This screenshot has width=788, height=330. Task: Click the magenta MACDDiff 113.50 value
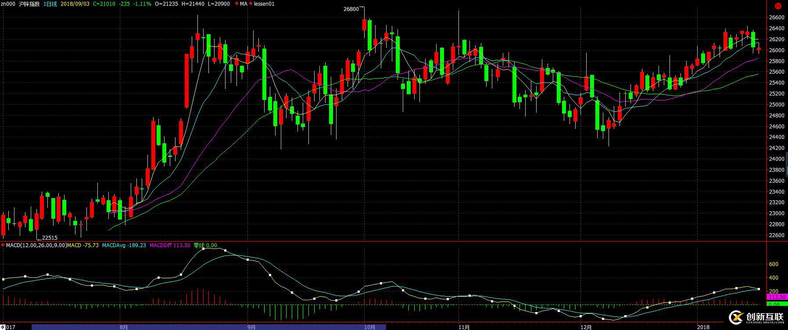tap(170, 245)
